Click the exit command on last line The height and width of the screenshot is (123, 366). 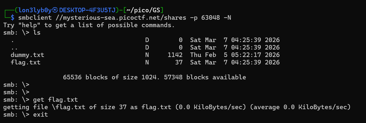41,115
